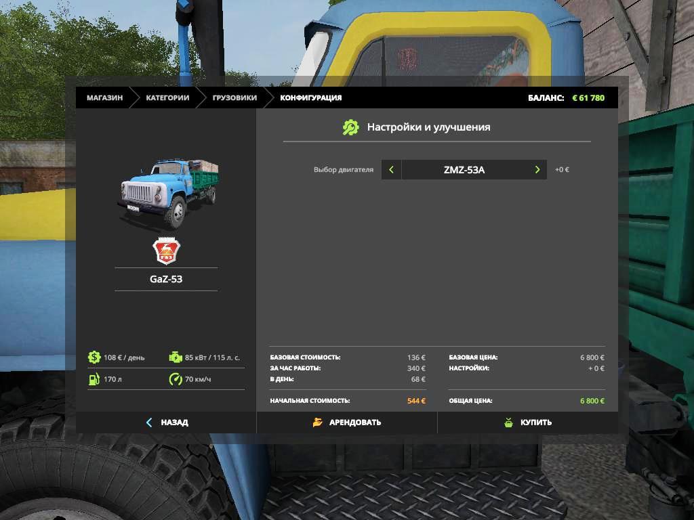Click the hand icon beside Арендовать
Screen dimensions: 694x520
pyautogui.click(x=318, y=422)
